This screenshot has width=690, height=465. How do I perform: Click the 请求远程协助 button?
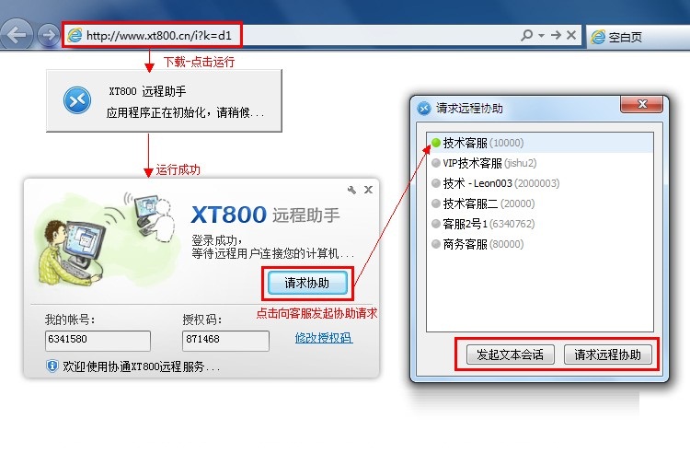(x=608, y=355)
